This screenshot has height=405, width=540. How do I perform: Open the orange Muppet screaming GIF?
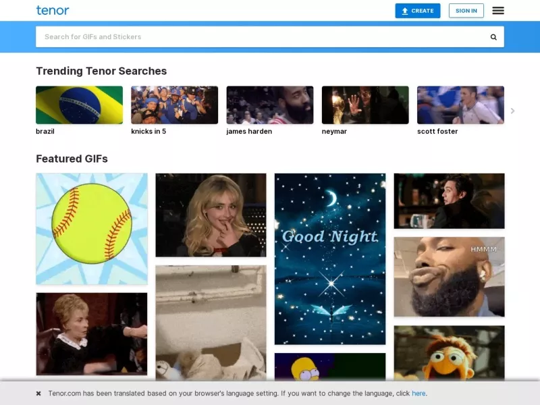point(449,353)
